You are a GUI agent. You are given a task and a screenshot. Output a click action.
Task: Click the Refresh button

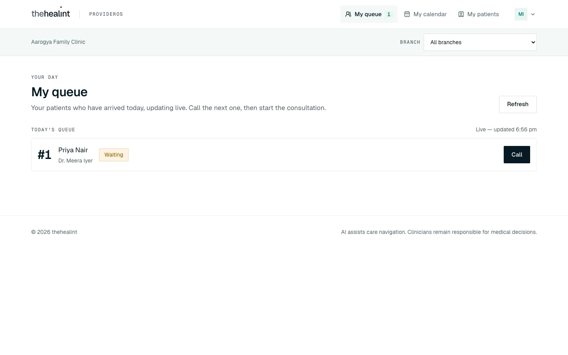518,105
